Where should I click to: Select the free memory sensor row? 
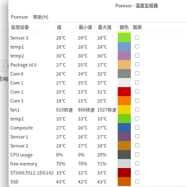pos(97,164)
